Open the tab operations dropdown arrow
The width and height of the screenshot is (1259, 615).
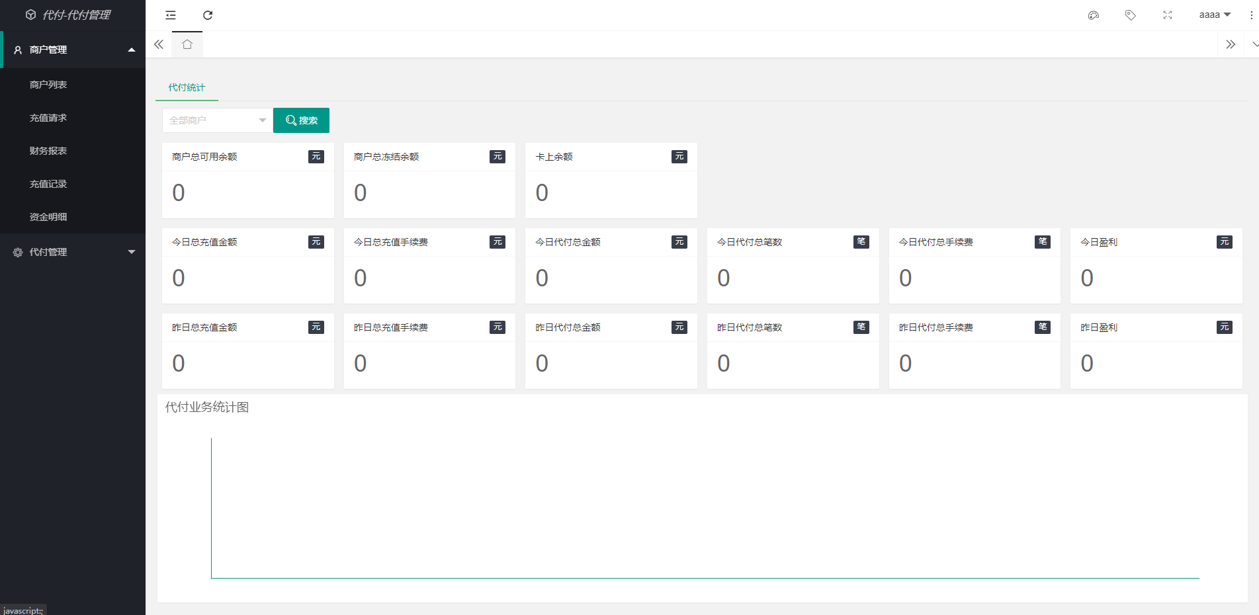coord(1254,44)
